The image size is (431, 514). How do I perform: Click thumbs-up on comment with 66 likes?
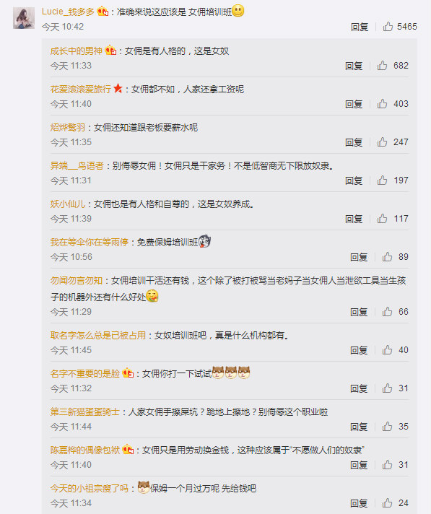click(x=388, y=311)
